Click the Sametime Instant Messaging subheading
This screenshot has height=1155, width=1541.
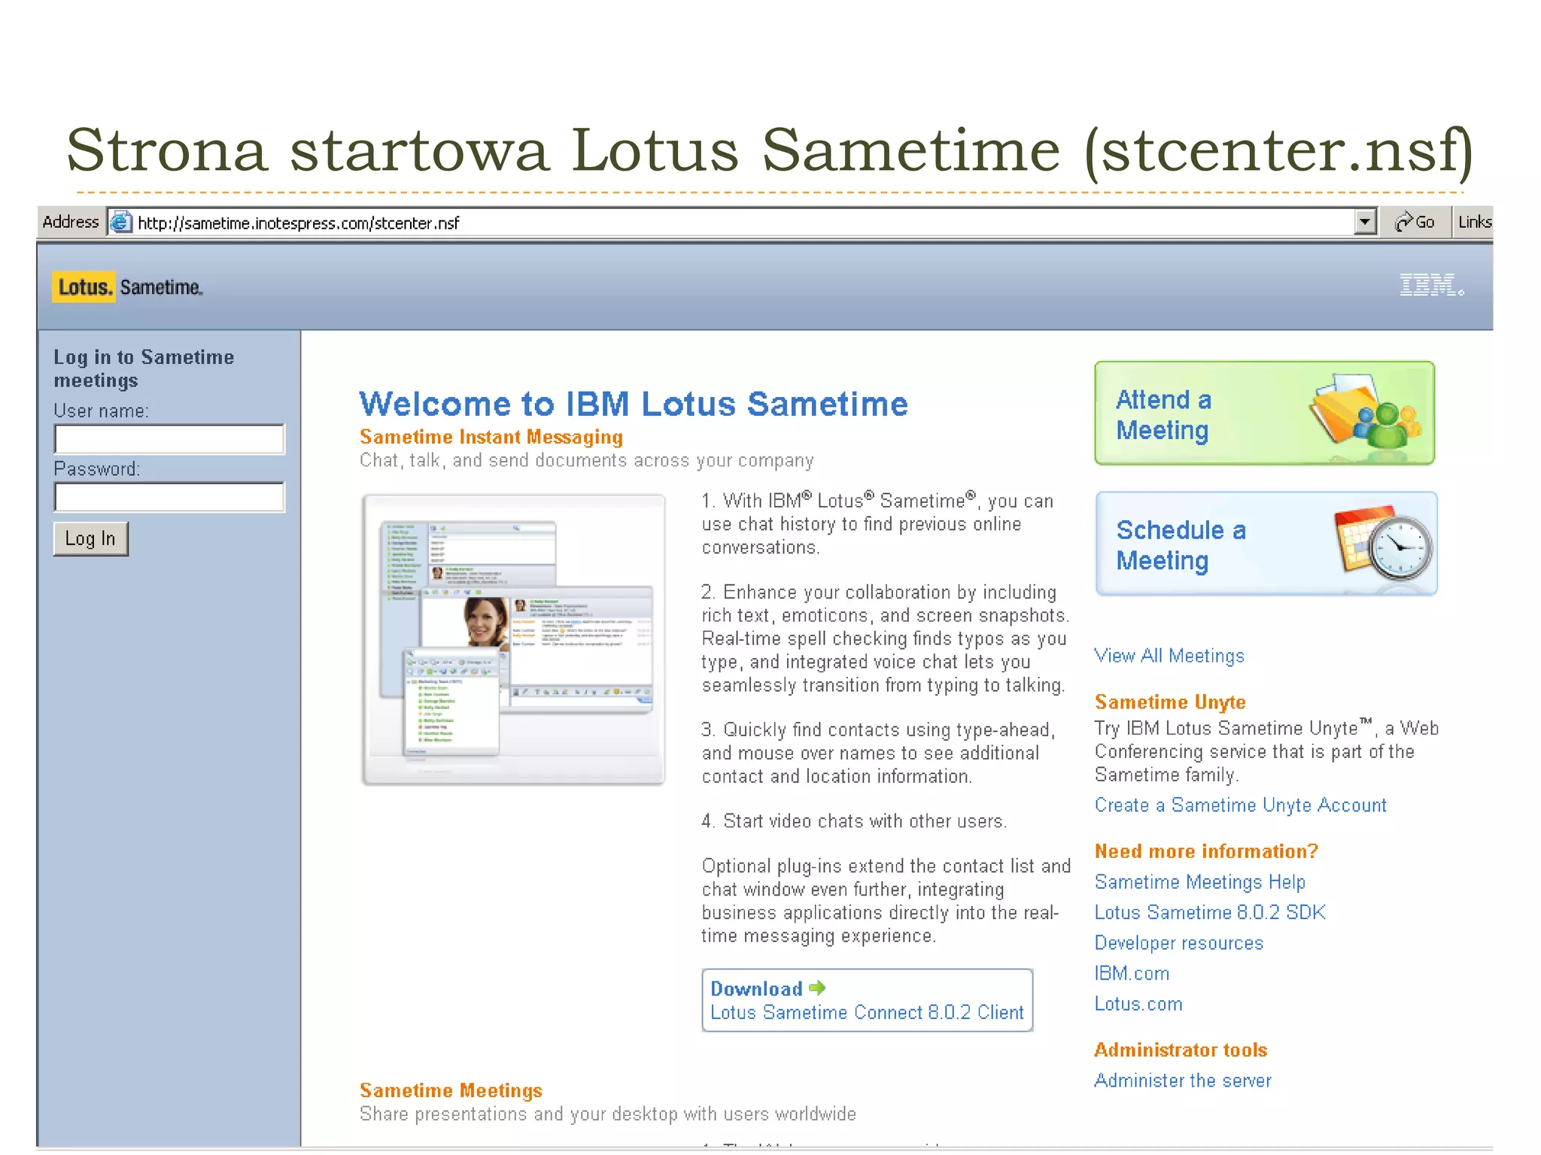(x=491, y=437)
